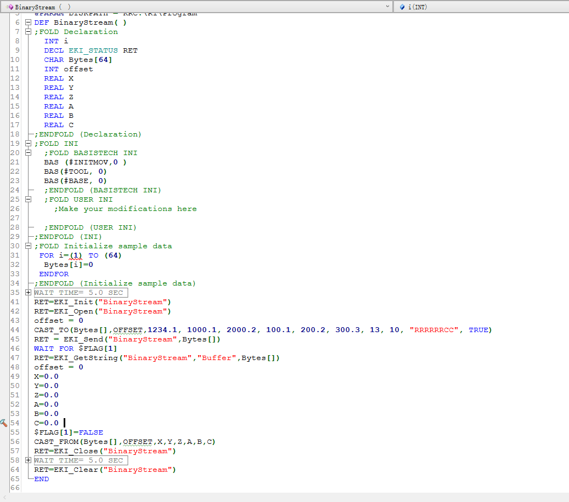Viewport: 569px width, 502px height.
Task: Open the i (INT) member dropdown
Action: pos(482,7)
